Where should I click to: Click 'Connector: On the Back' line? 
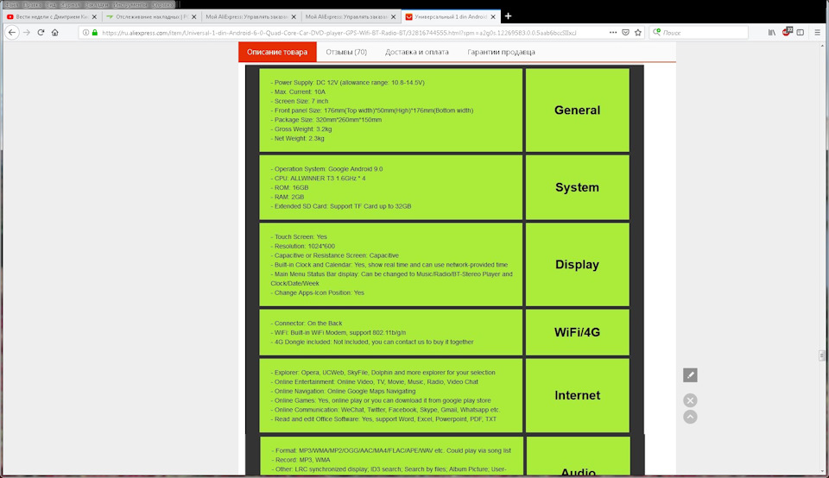(307, 324)
